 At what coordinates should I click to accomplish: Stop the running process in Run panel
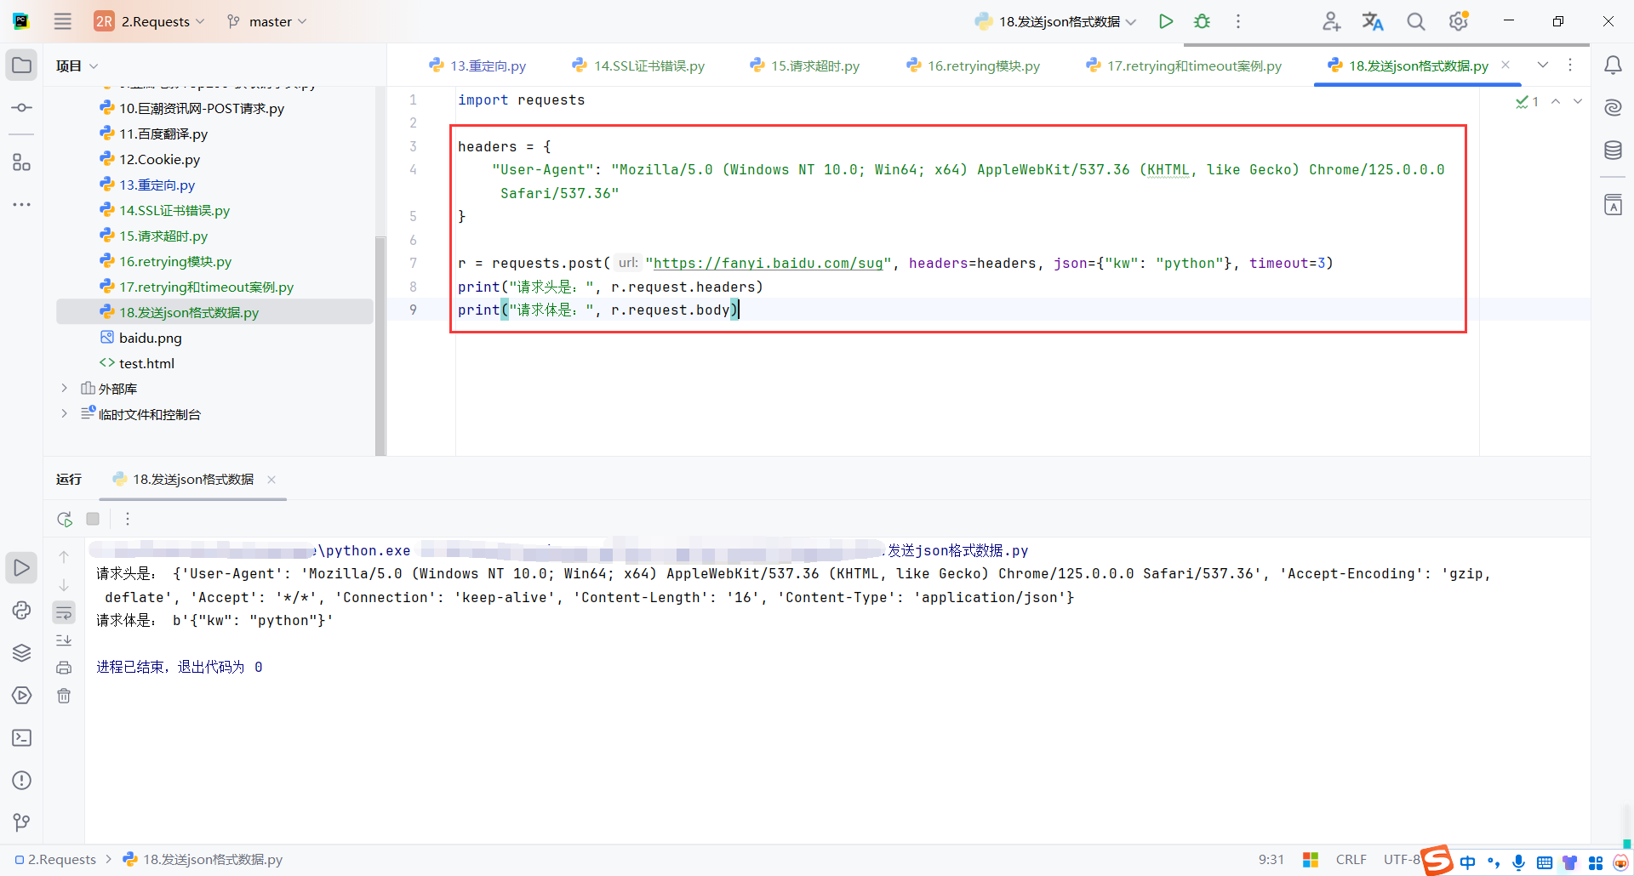click(93, 519)
